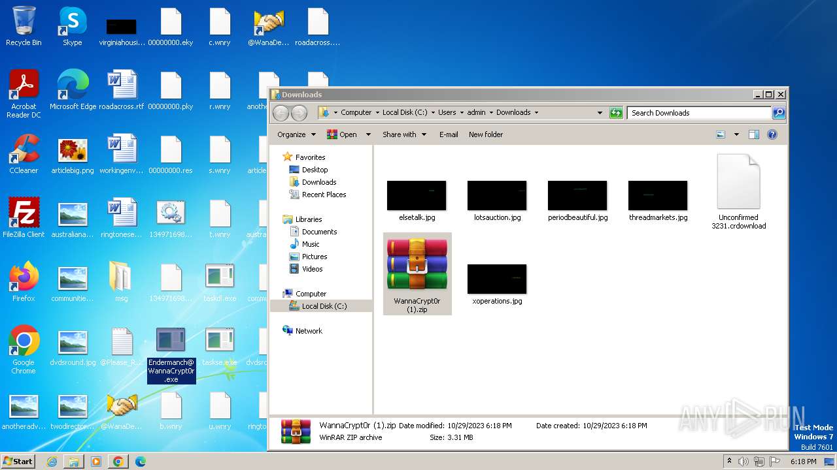Select 00000000.pky file on desktop
Viewport: 837px width, 470px height.
(x=171, y=91)
